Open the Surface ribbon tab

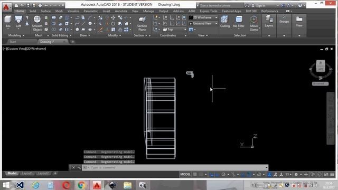46,11
